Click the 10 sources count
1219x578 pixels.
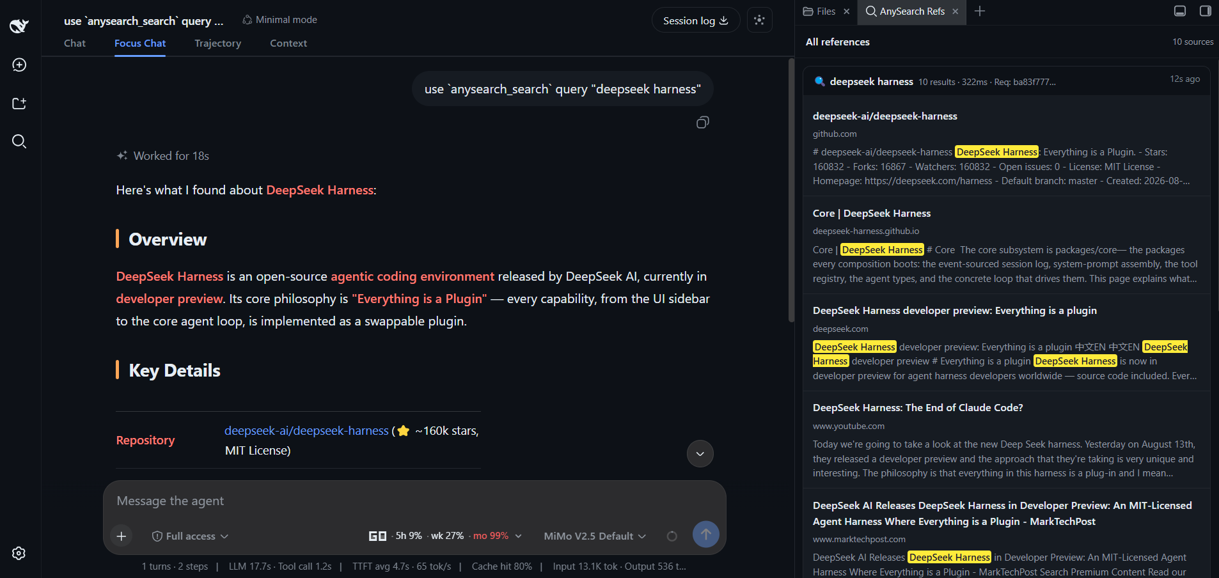point(1193,42)
